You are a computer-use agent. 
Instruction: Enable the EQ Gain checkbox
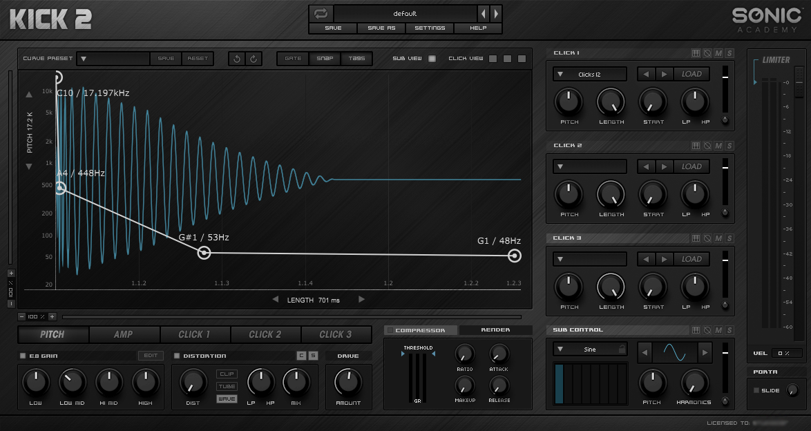click(23, 356)
